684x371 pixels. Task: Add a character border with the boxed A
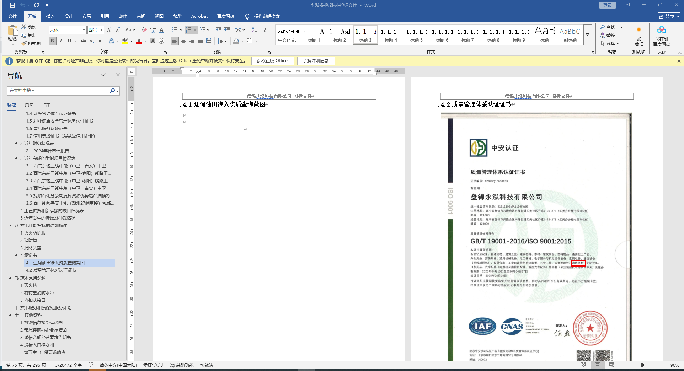pos(161,30)
